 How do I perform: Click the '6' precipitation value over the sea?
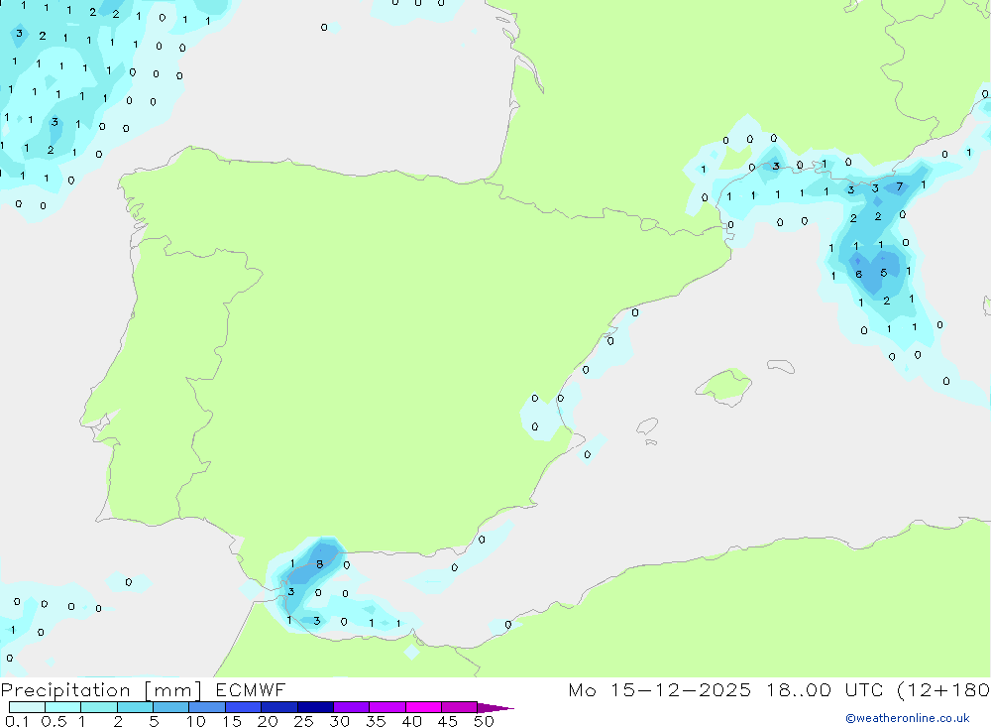(x=859, y=274)
